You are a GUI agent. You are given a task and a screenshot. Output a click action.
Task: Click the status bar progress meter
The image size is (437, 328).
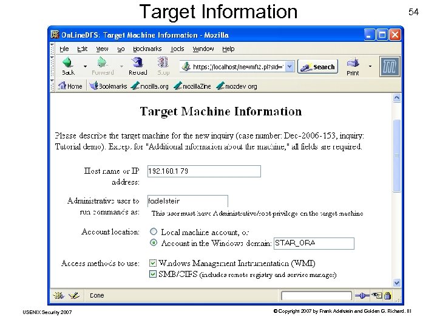(x=316, y=296)
